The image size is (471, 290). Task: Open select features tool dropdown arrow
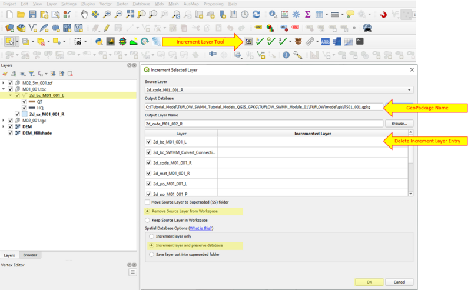point(18,41)
